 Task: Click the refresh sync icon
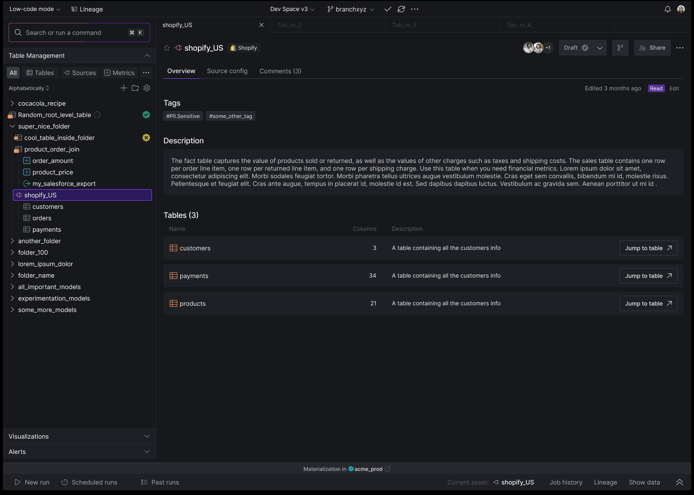401,9
